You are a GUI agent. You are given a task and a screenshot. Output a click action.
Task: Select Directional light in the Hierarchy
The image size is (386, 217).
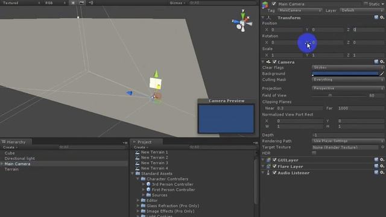20,159
